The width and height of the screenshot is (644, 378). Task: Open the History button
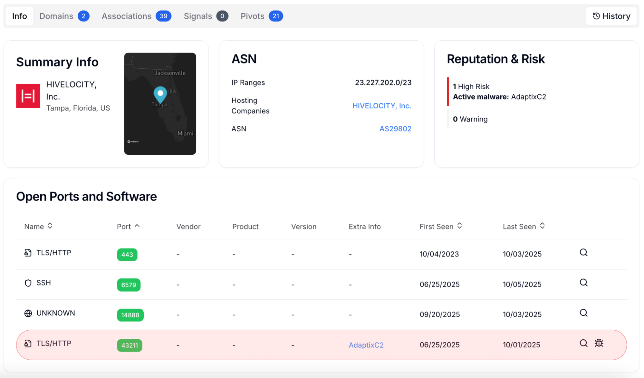(x=611, y=16)
